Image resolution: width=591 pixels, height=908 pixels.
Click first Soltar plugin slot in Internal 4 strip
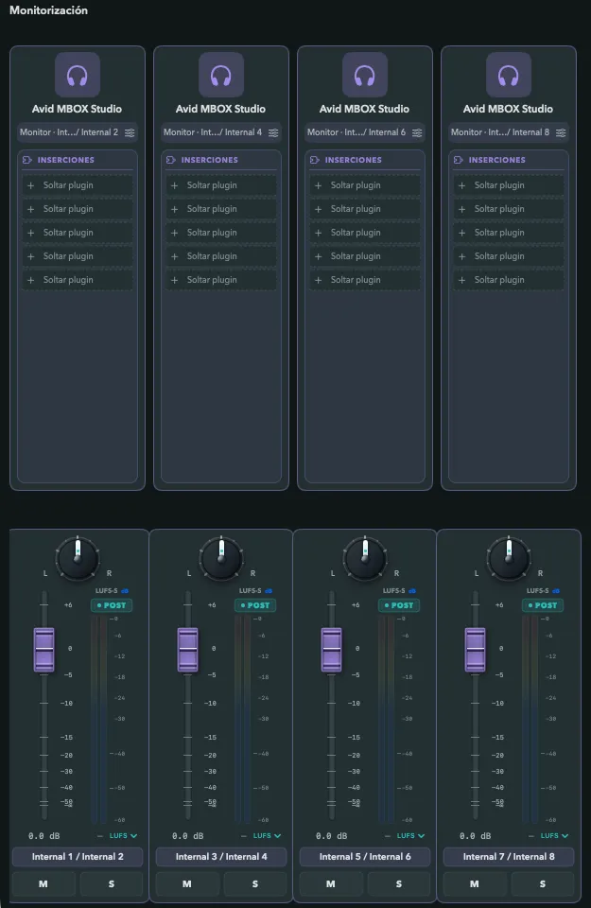[x=220, y=185]
